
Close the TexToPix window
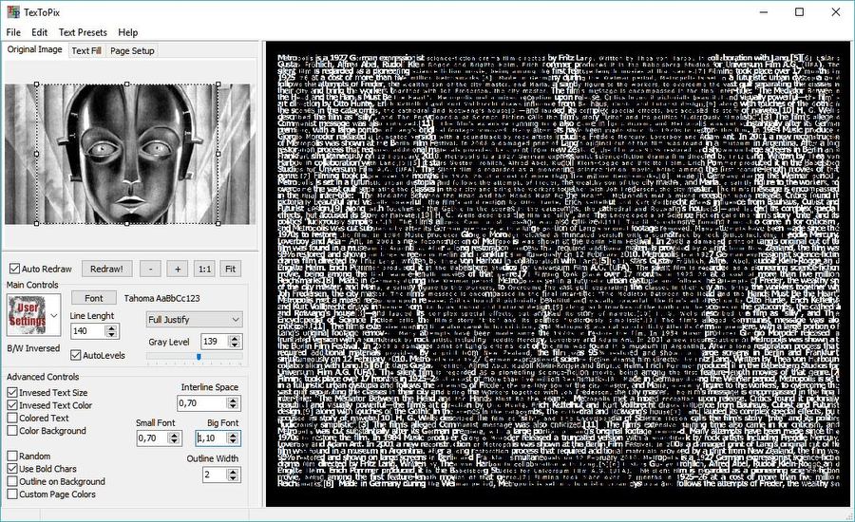[836, 12]
